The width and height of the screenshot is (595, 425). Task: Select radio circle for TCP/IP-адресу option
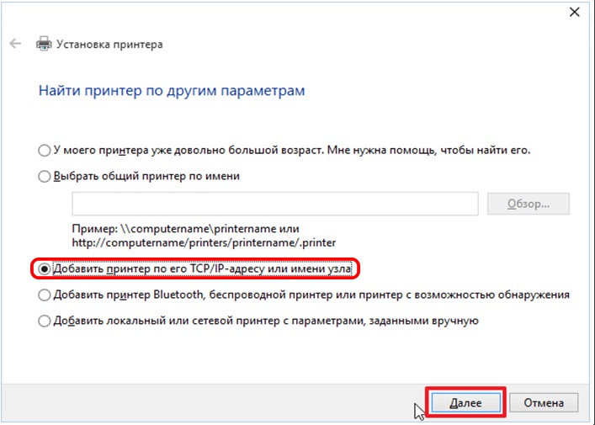pos(45,269)
